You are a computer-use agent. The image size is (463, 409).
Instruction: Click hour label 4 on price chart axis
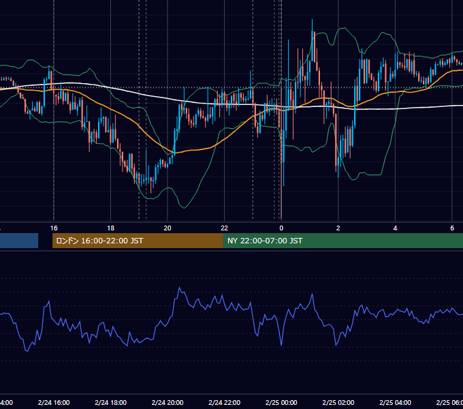(395, 228)
